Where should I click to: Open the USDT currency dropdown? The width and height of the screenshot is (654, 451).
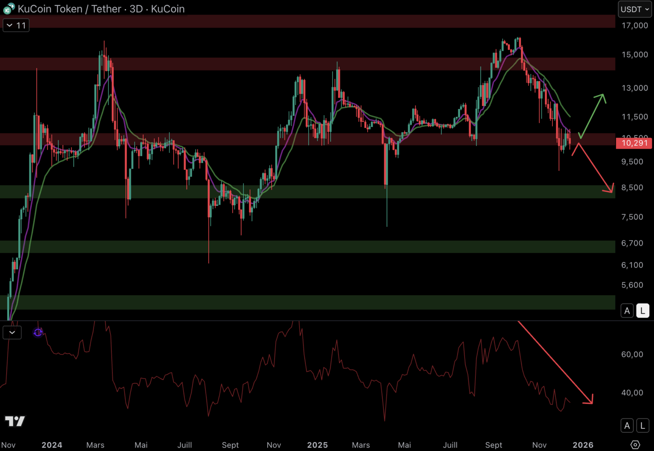pos(635,9)
